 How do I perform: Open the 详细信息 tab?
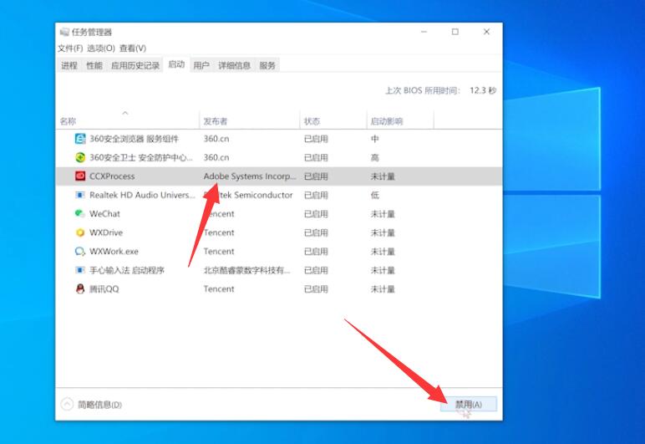pyautogui.click(x=234, y=65)
